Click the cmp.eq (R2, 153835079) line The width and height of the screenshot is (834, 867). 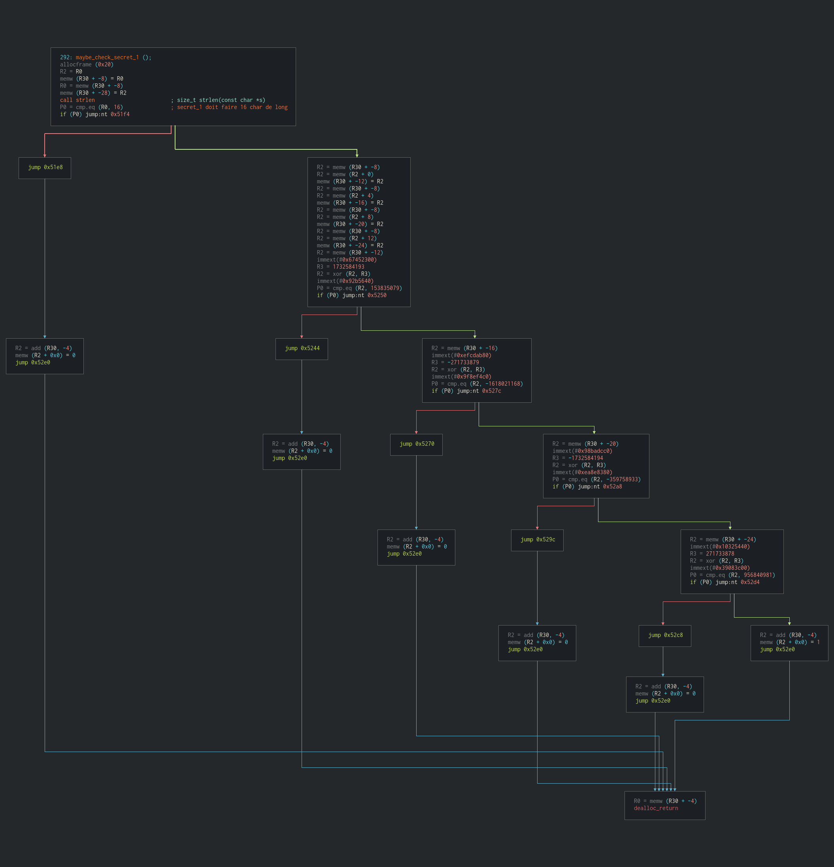coord(359,288)
